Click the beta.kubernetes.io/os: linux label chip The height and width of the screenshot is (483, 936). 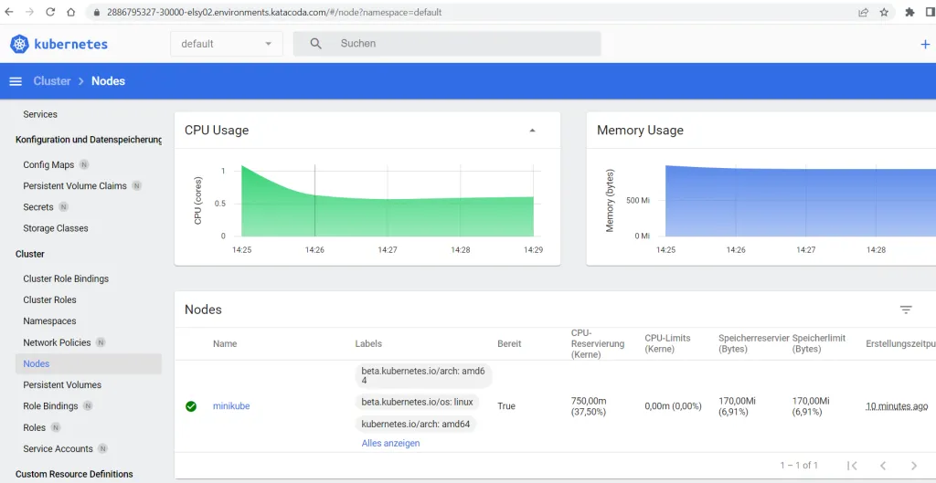(417, 402)
